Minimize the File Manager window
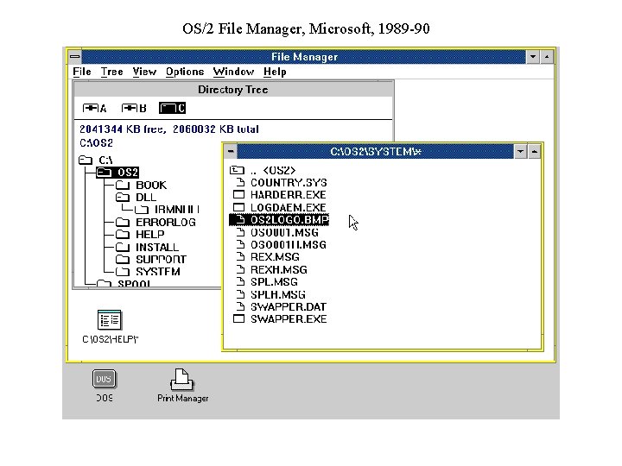 (x=533, y=57)
